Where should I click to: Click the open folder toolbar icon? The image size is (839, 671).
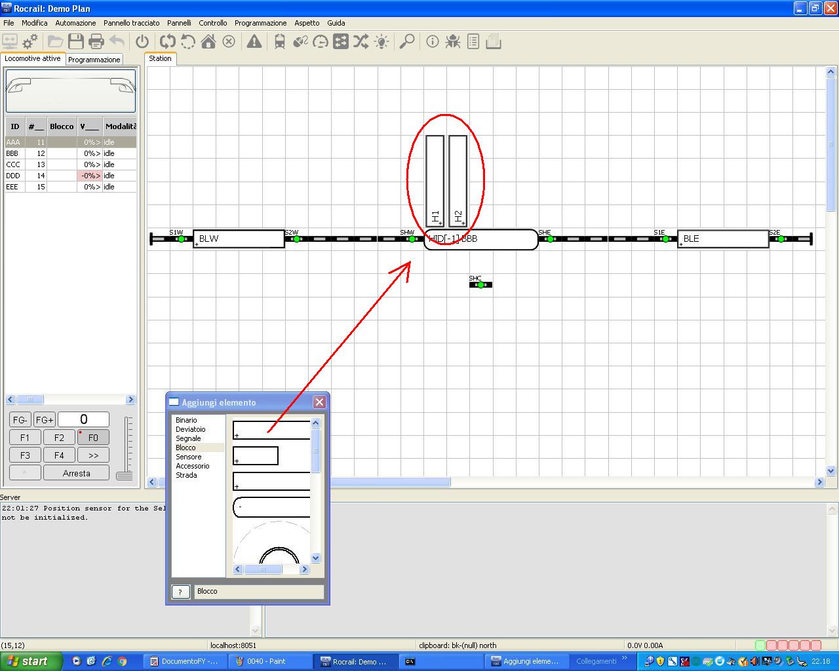(x=56, y=42)
